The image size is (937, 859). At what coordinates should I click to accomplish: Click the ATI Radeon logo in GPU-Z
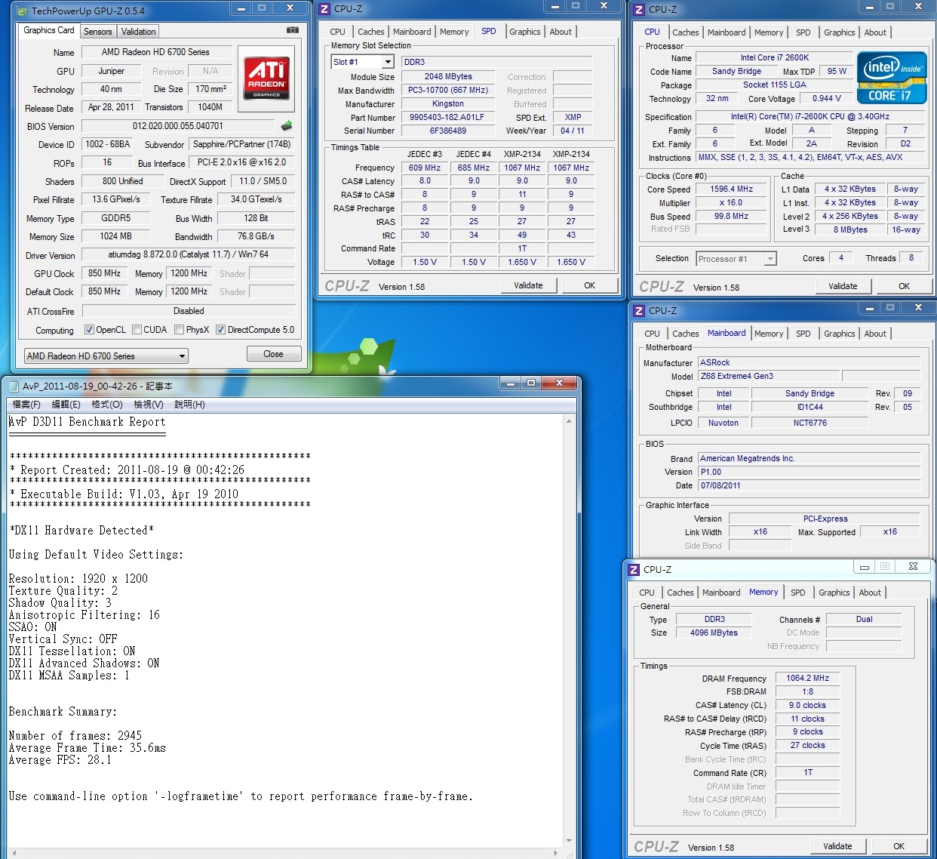tap(266, 78)
